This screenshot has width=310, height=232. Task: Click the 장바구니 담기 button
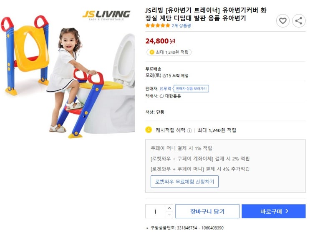pyautogui.click(x=207, y=211)
